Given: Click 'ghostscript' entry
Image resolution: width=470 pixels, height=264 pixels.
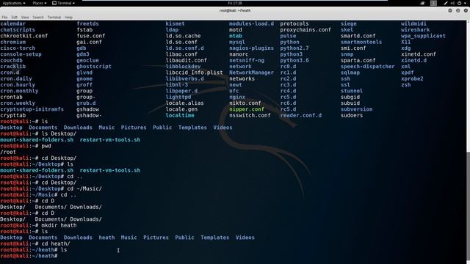Looking at the screenshot, I should pos(94,67).
